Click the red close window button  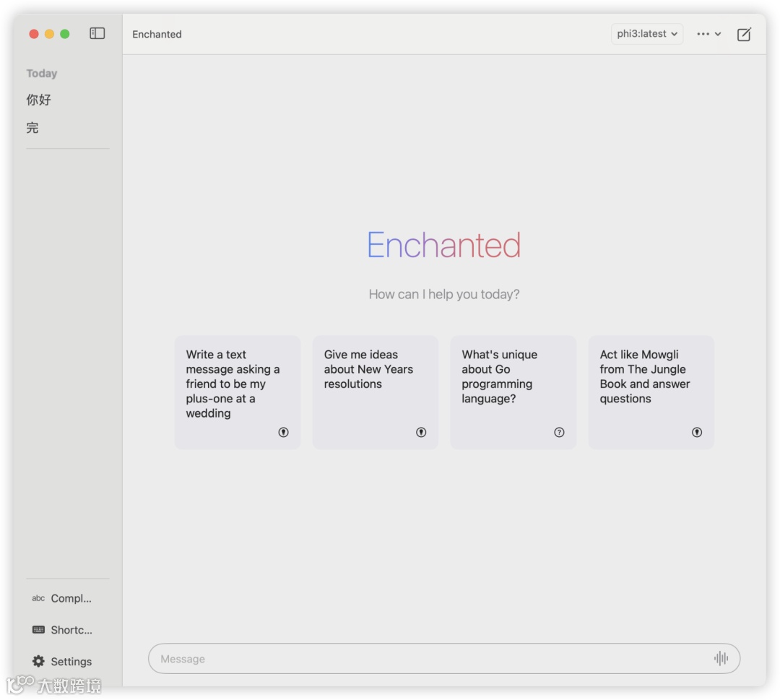click(x=34, y=34)
